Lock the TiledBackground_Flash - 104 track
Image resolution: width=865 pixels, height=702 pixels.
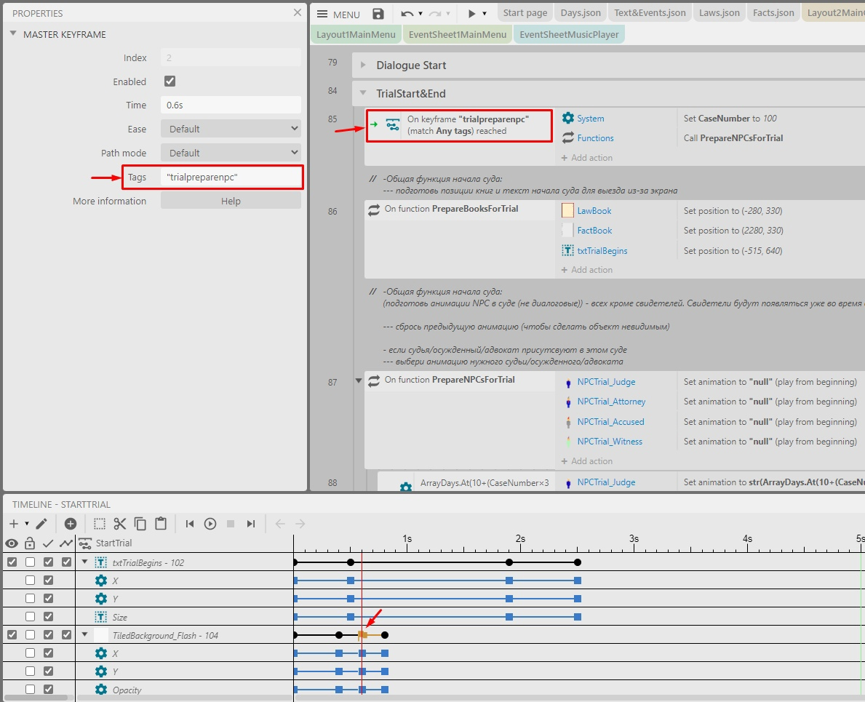pos(31,635)
